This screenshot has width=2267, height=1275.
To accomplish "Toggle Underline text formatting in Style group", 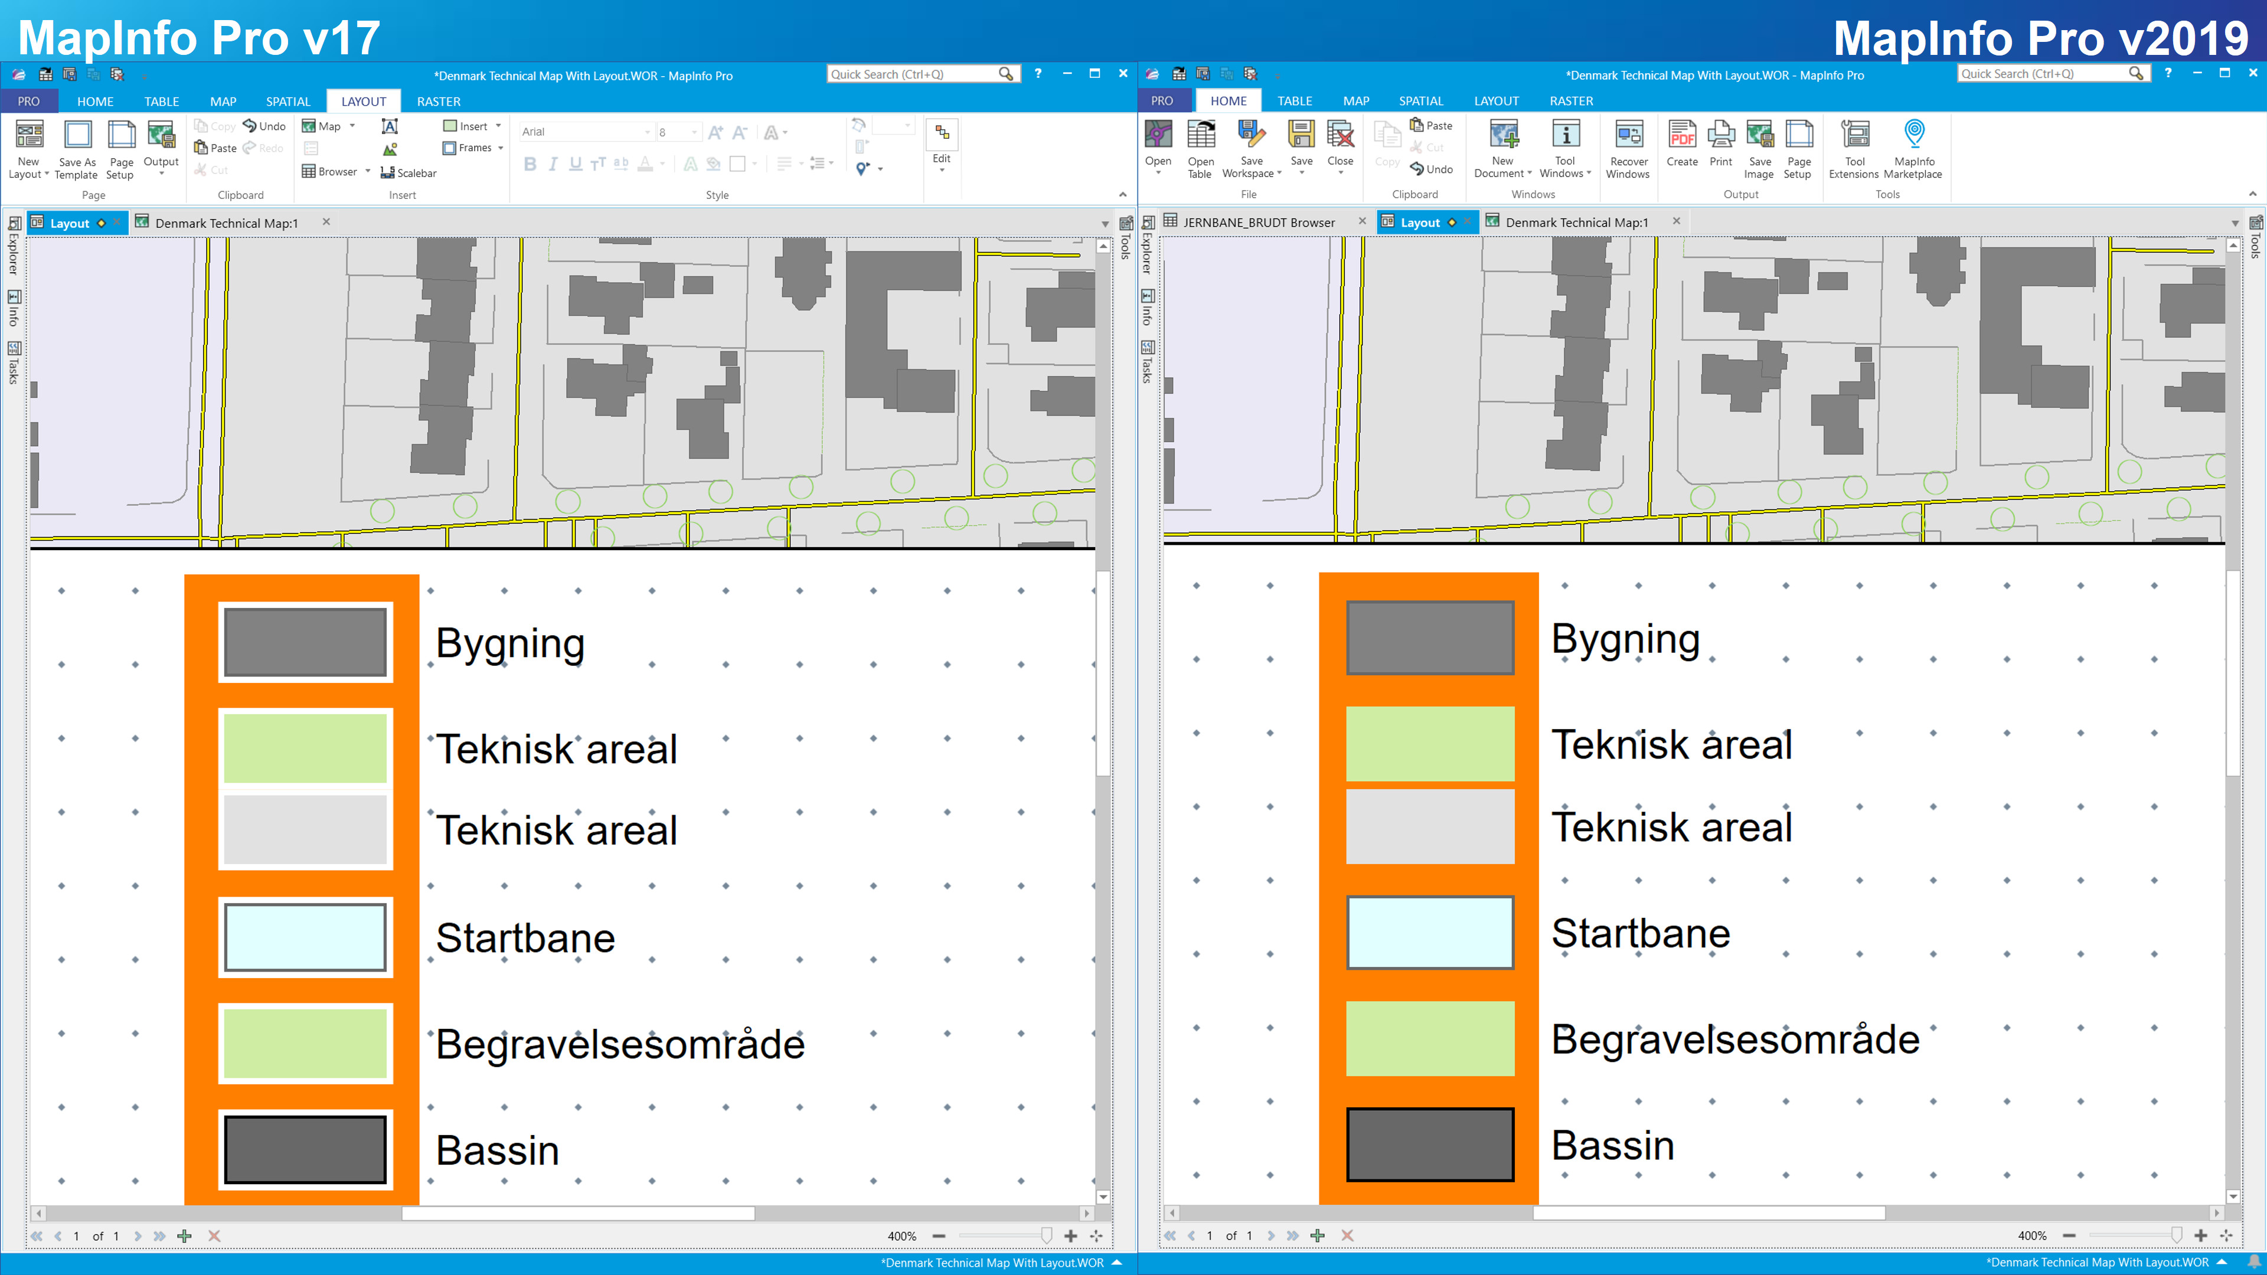I will 576,164.
